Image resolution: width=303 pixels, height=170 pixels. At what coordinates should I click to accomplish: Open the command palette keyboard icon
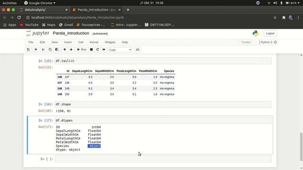137,50
